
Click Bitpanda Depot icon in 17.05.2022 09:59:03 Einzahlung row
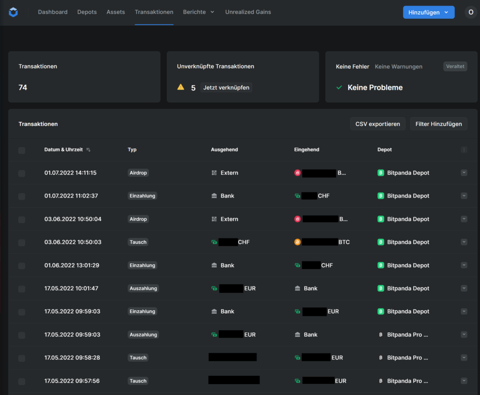(381, 312)
